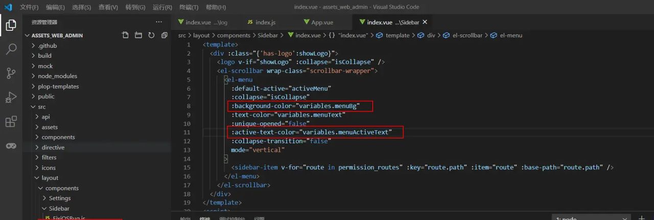
Task: Expand the build folder
Action: tap(44, 56)
